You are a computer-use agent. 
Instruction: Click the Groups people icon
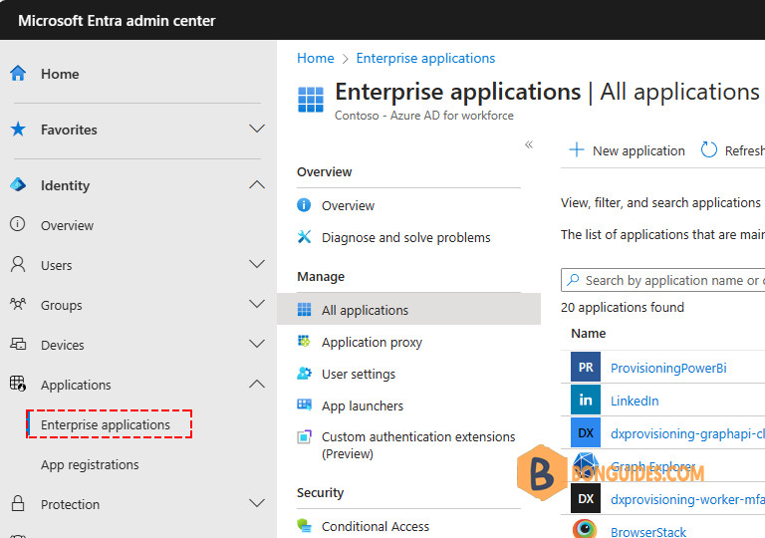18,304
